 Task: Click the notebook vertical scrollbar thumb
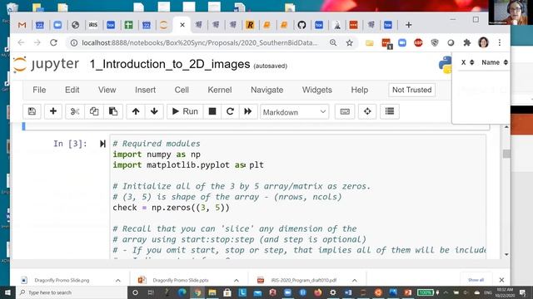point(506,154)
